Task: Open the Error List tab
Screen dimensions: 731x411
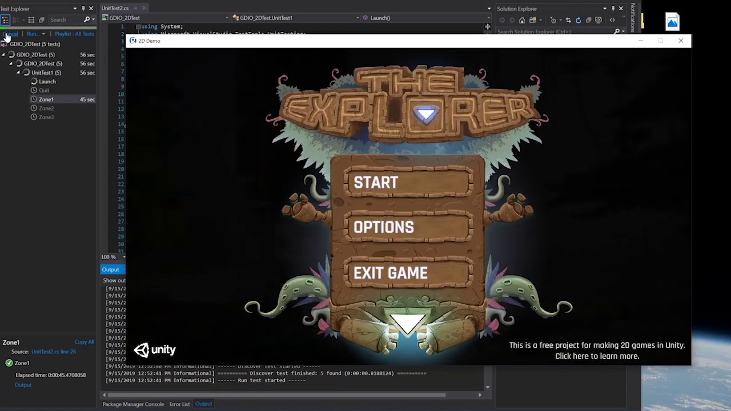Action: [179, 404]
